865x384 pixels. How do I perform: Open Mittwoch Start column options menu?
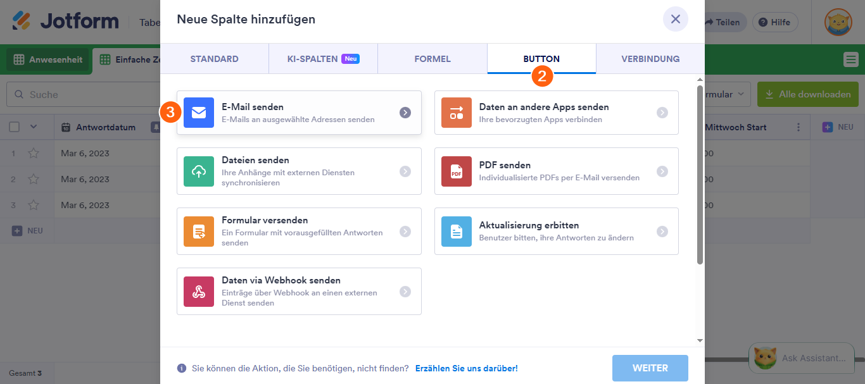point(799,127)
